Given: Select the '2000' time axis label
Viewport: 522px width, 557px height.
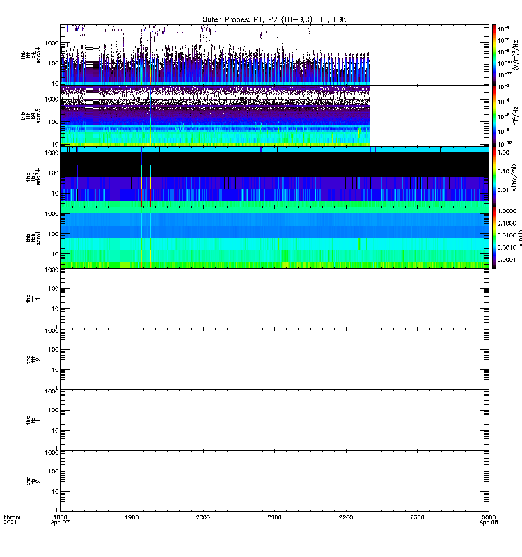Looking at the screenshot, I should (x=203, y=517).
